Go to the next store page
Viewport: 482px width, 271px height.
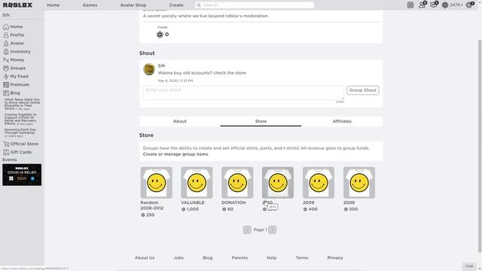point(273,230)
